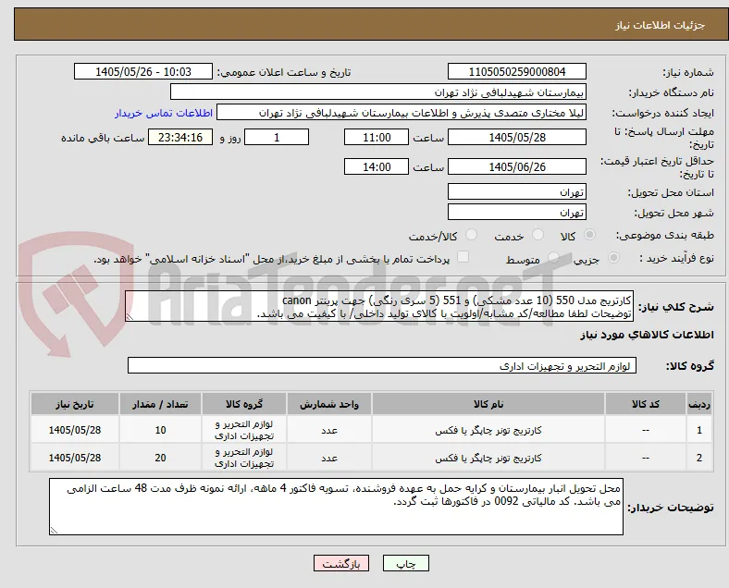Click the request creator field لیلا مختاری
The image size is (729, 588).
402,113
